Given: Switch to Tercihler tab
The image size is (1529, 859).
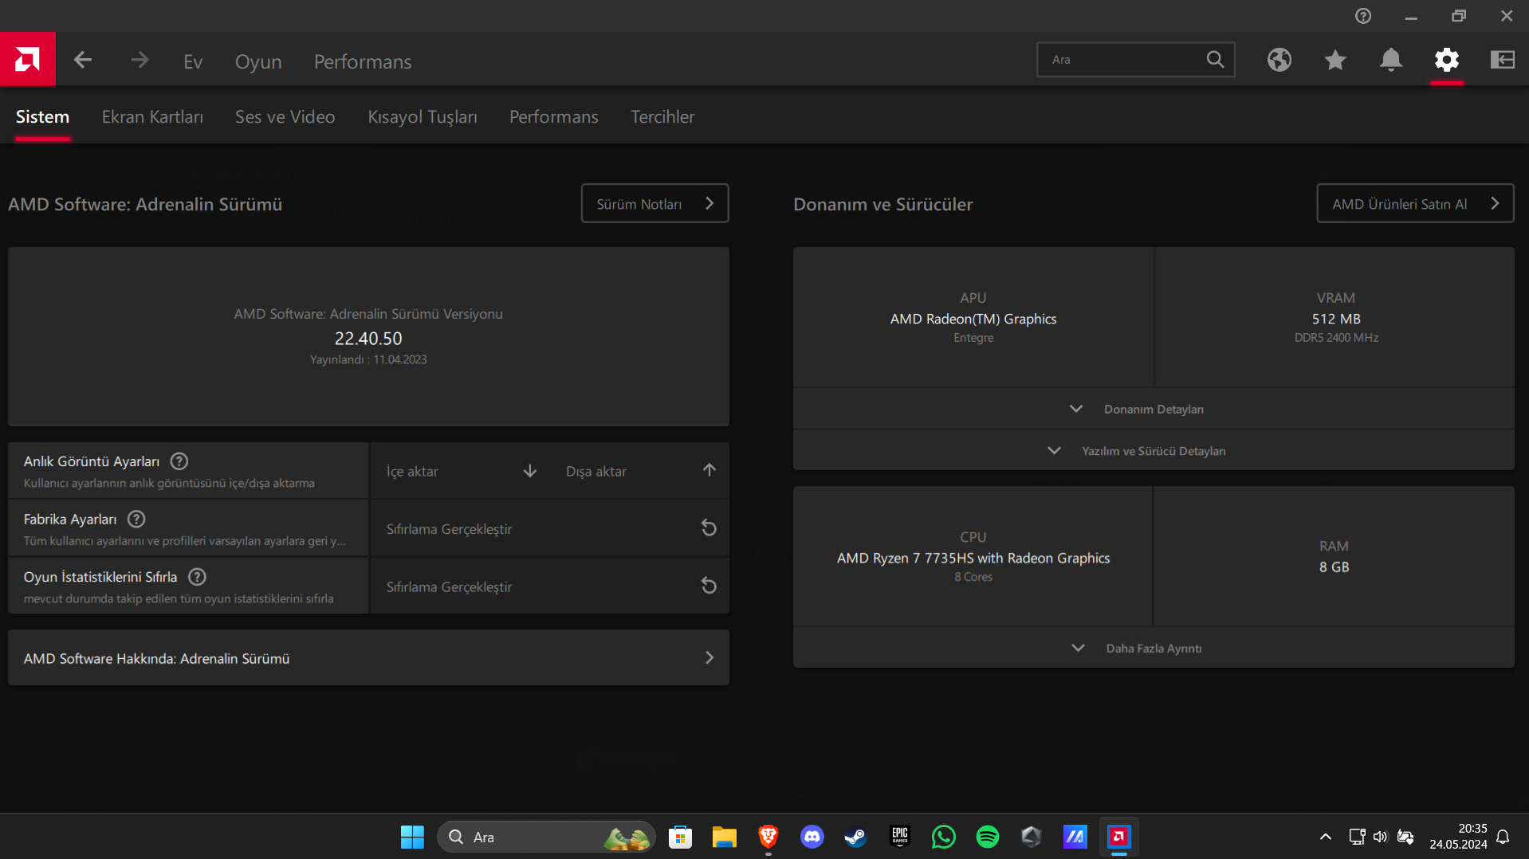Looking at the screenshot, I should click(662, 117).
